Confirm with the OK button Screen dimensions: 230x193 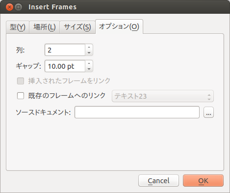click(x=203, y=181)
